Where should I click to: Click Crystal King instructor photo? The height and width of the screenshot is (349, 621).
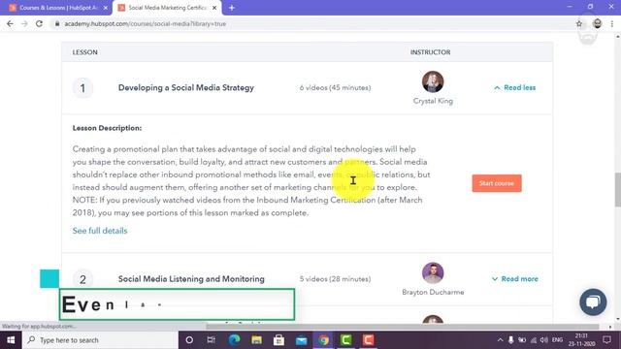433,81
